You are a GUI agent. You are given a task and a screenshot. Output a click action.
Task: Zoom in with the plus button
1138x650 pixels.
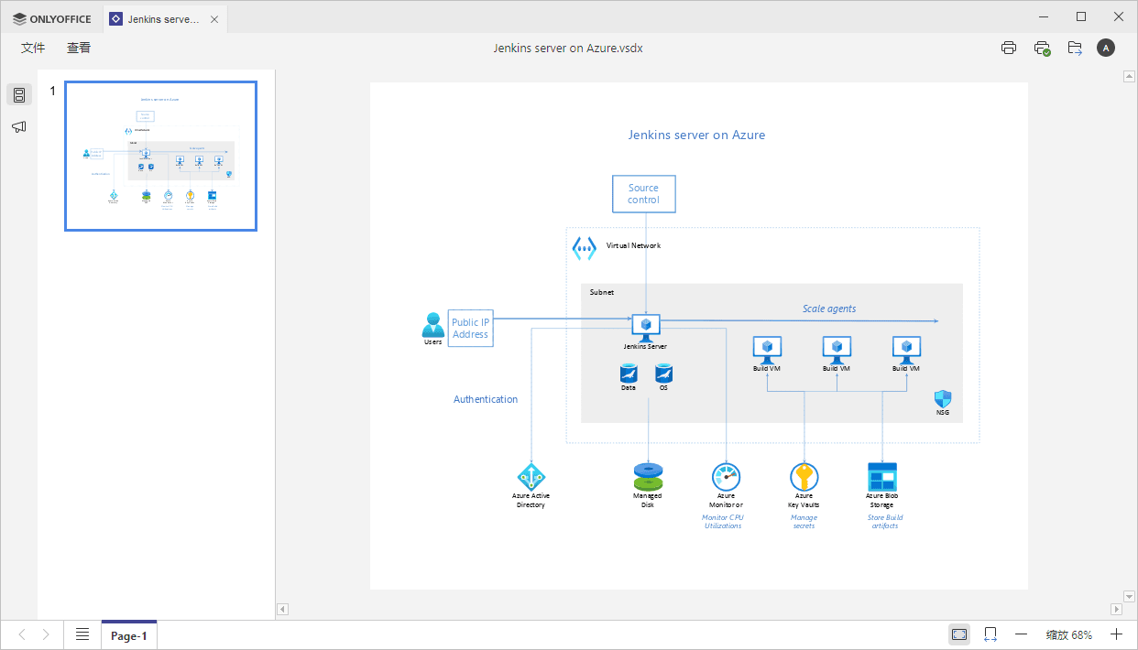click(1116, 634)
